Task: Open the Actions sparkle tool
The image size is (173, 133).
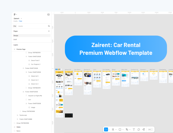Action: [x=144, y=129]
